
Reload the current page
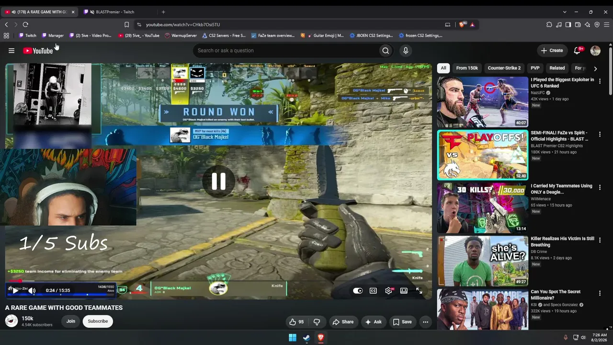(25, 24)
